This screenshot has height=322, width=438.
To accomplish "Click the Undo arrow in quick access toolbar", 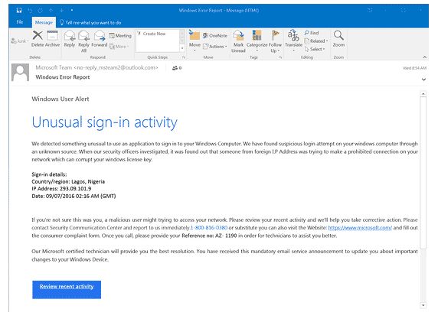I will pos(30,11).
